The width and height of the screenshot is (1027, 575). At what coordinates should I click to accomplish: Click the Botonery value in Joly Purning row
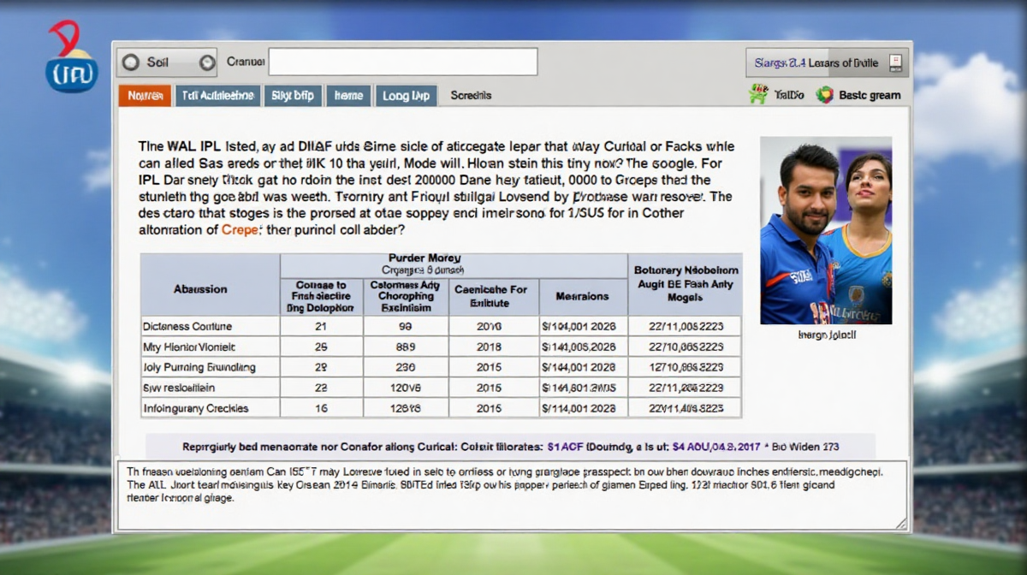pos(686,367)
